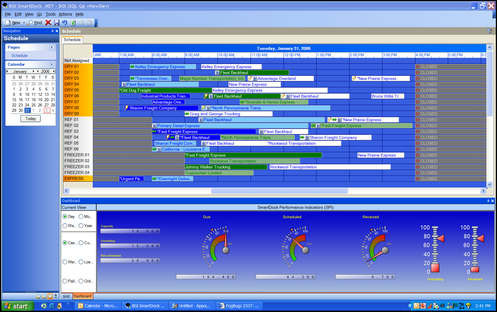Go to next year in calendar
The image size is (497, 312).
pos(54,71)
